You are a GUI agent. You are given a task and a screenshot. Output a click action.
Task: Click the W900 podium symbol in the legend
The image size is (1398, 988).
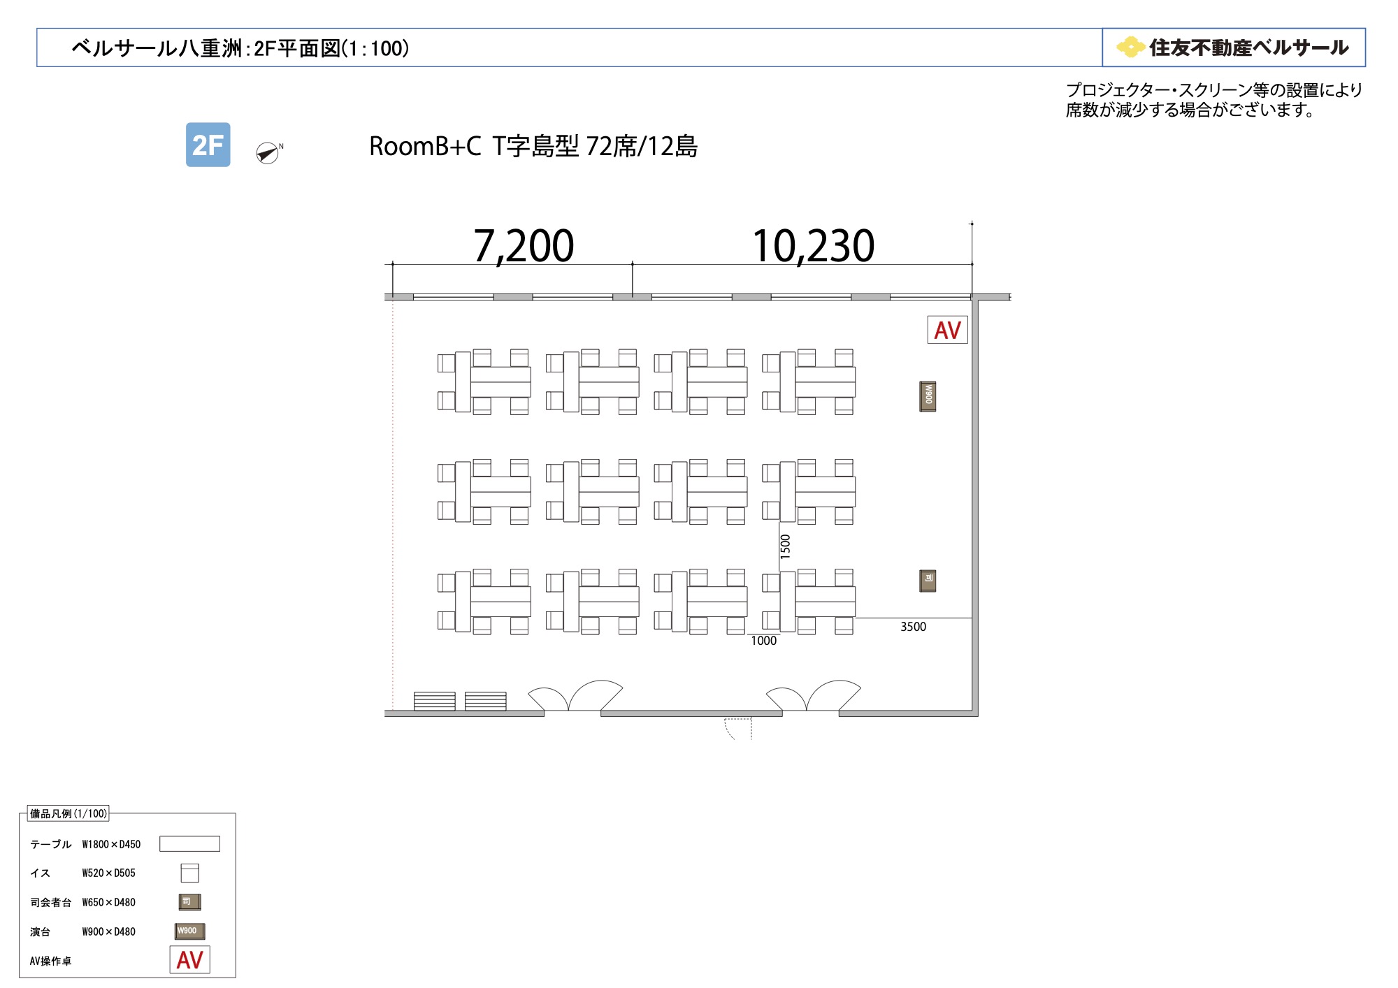pyautogui.click(x=189, y=931)
